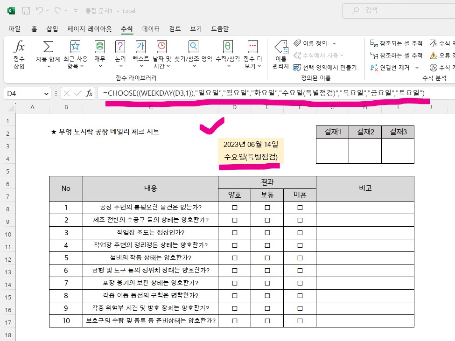Switch to the 데이터 (Data) tab
This screenshot has width=455, height=341.
click(151, 29)
